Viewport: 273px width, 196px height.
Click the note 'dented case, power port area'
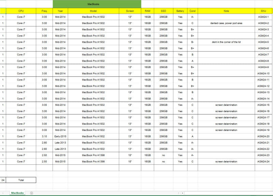226,23
